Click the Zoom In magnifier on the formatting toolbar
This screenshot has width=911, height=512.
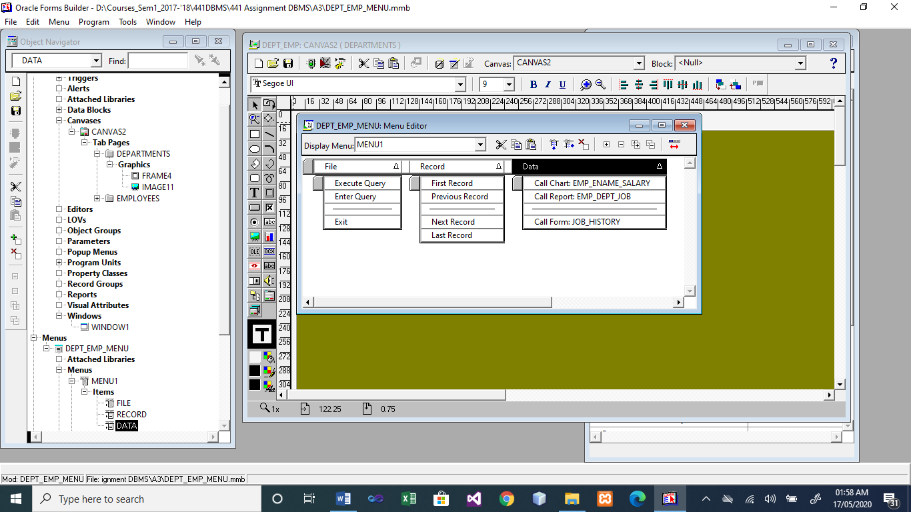[586, 85]
